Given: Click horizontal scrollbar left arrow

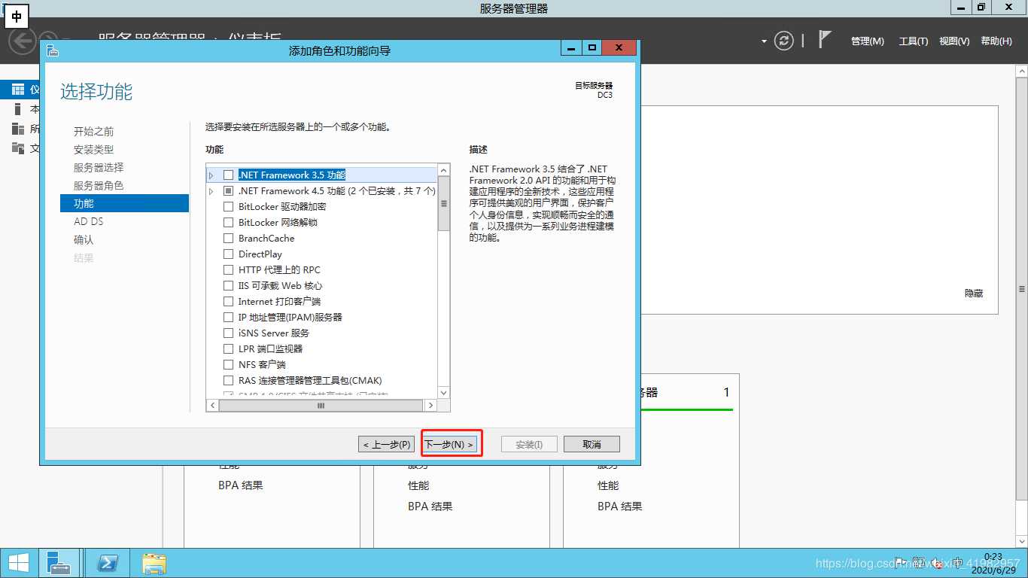Looking at the screenshot, I should pyautogui.click(x=213, y=405).
